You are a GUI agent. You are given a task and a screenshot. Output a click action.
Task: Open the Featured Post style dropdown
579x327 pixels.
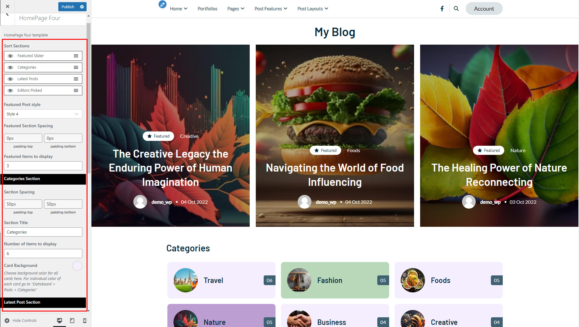tap(43, 114)
